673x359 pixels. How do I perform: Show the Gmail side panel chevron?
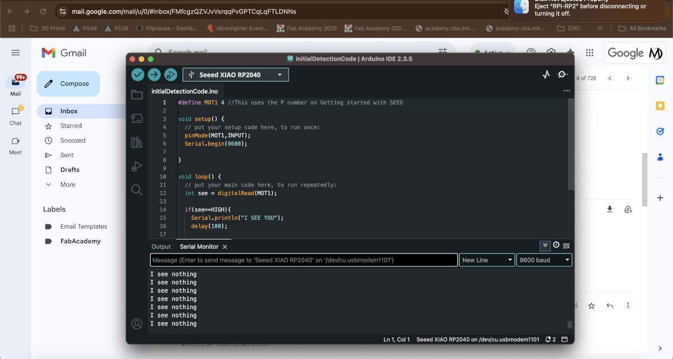pyautogui.click(x=660, y=348)
